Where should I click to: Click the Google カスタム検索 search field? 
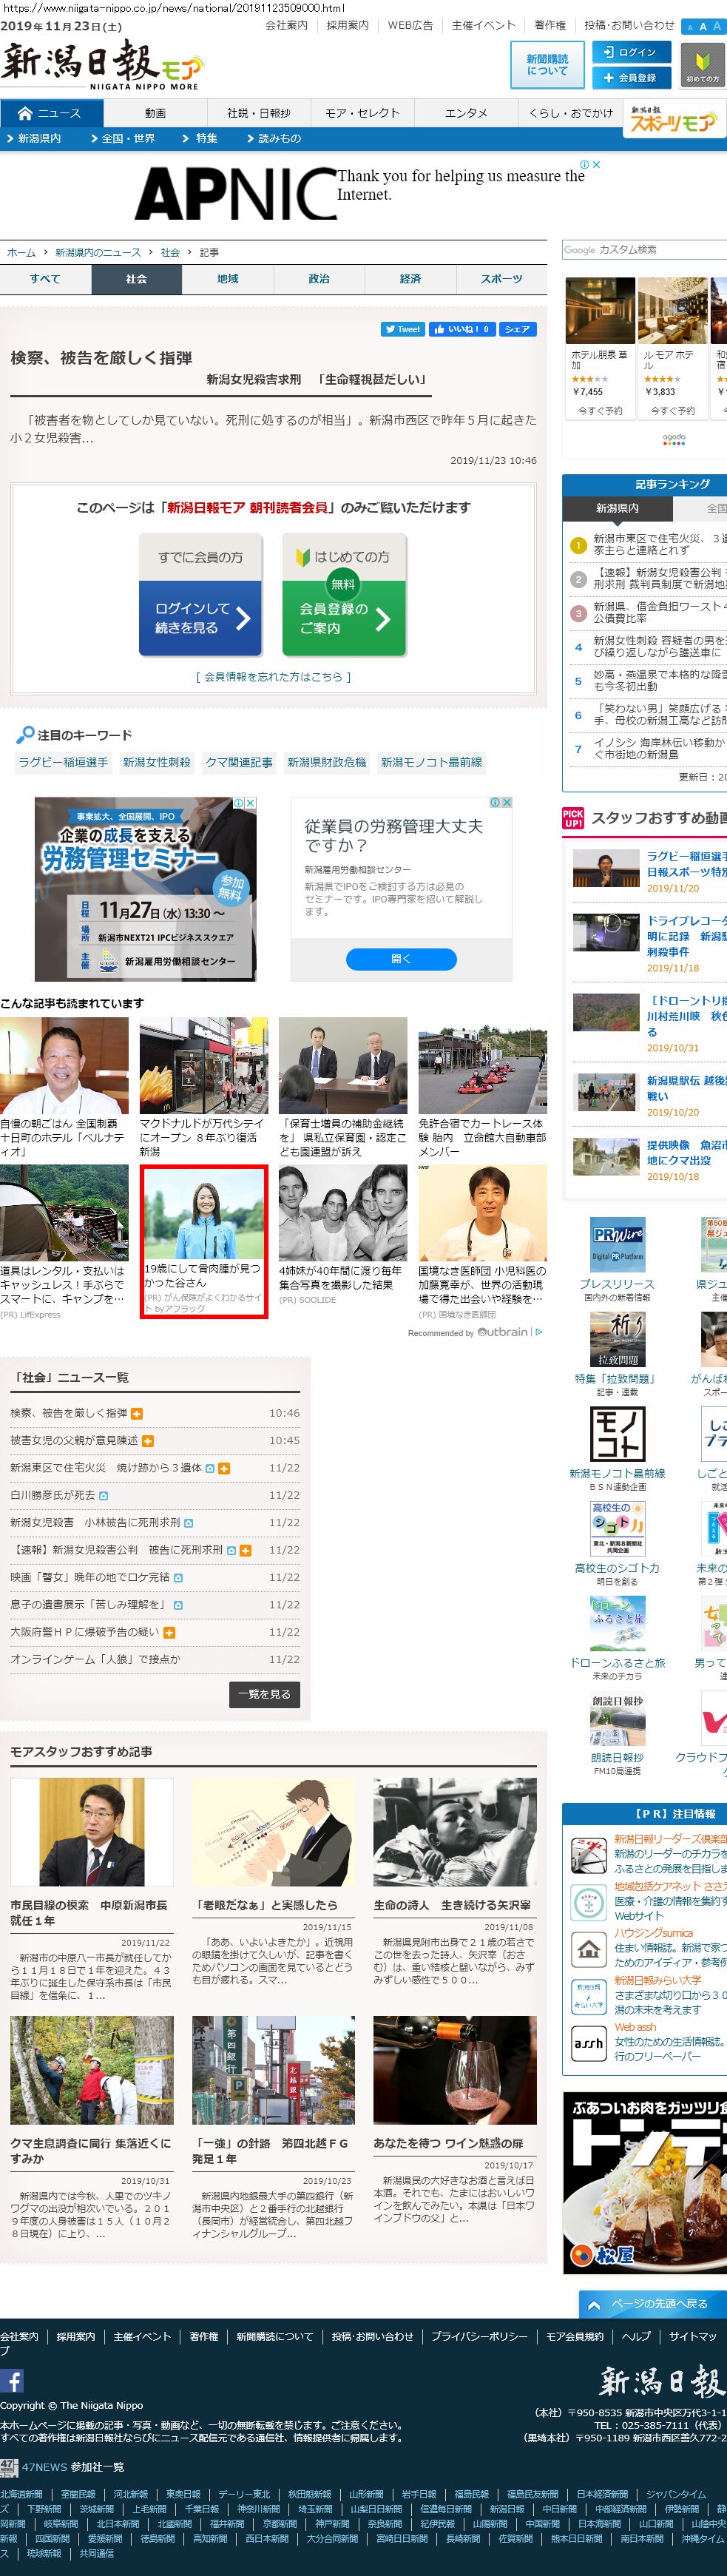click(x=644, y=250)
